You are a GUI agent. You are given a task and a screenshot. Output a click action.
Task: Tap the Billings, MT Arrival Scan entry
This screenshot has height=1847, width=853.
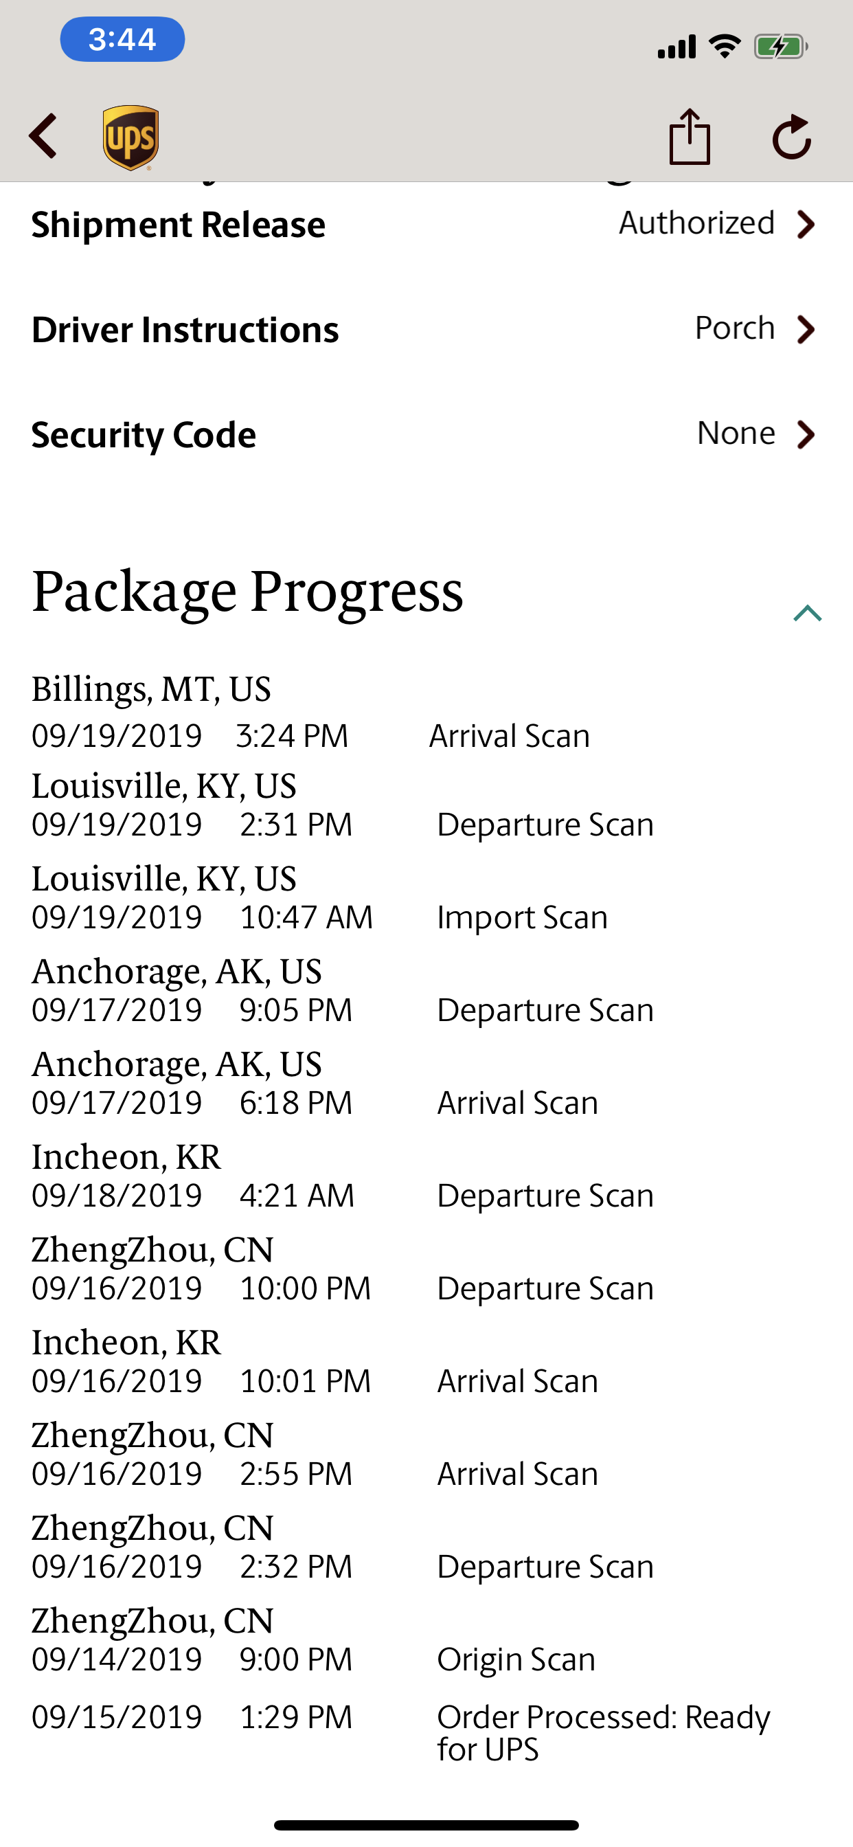pos(311,713)
